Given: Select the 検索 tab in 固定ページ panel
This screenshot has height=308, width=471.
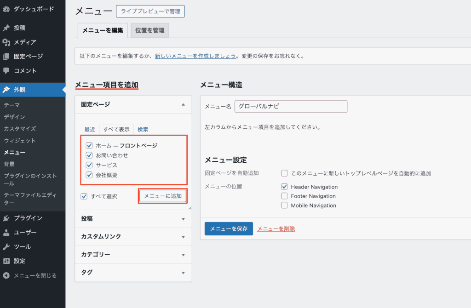Looking at the screenshot, I should pos(143,130).
